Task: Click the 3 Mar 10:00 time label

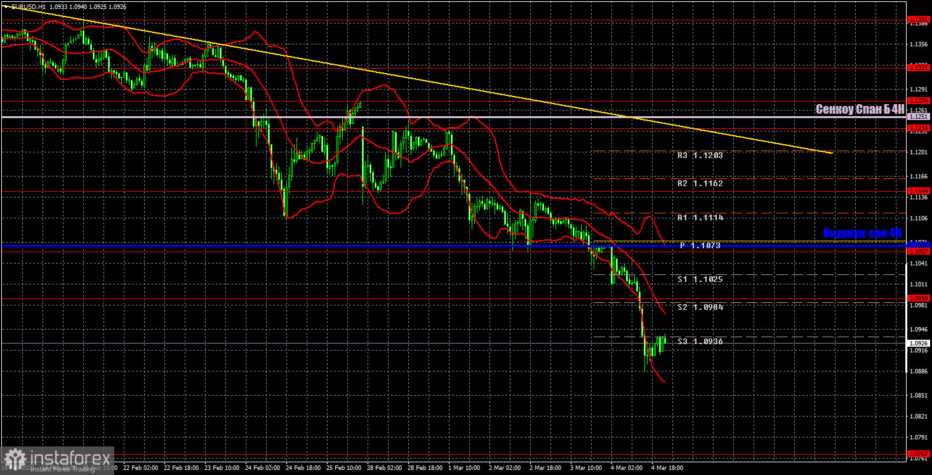Action: (x=587, y=468)
